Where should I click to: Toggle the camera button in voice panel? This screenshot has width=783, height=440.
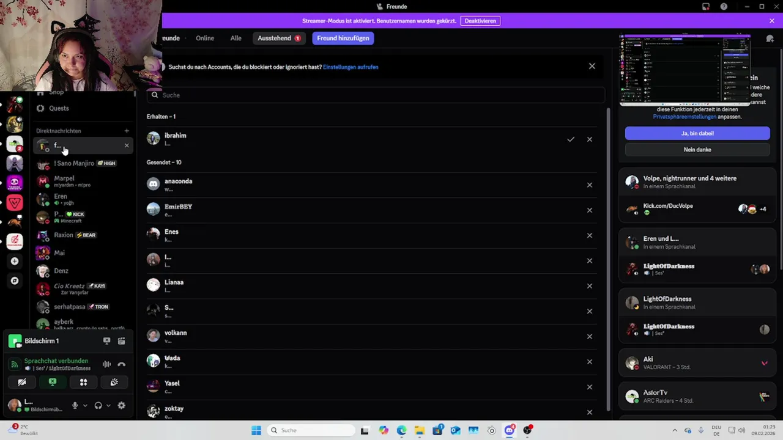[x=21, y=382]
